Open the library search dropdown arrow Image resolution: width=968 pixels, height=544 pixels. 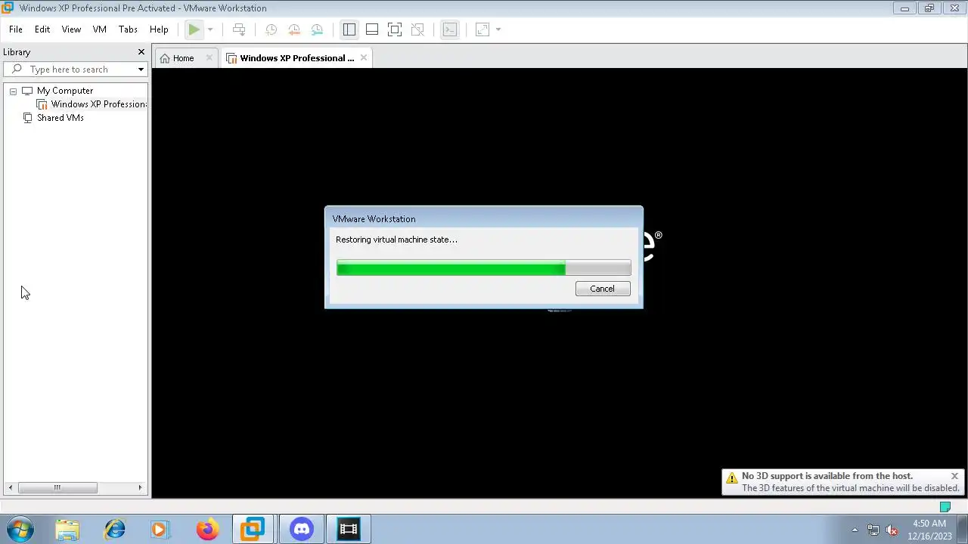[x=141, y=70]
